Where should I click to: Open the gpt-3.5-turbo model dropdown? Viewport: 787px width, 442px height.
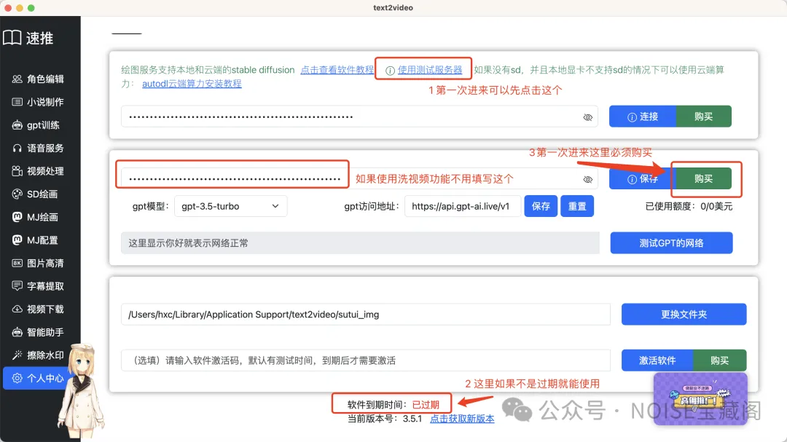tap(230, 206)
